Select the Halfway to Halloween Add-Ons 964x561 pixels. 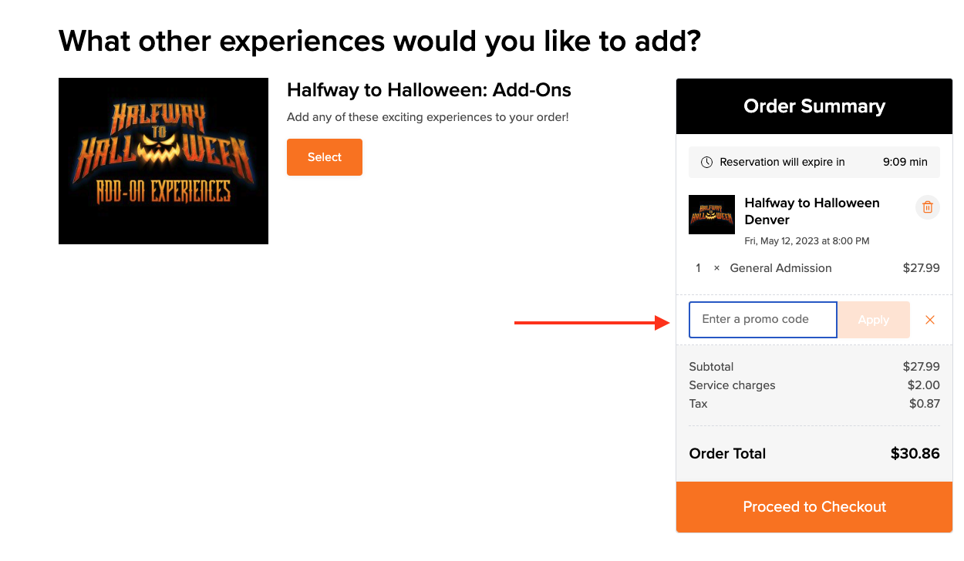click(325, 157)
